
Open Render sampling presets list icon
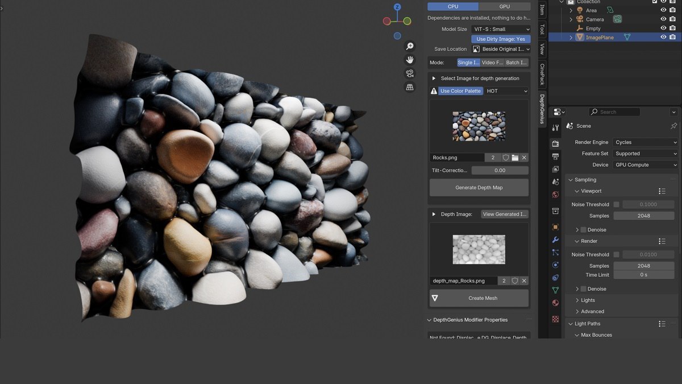tap(662, 241)
